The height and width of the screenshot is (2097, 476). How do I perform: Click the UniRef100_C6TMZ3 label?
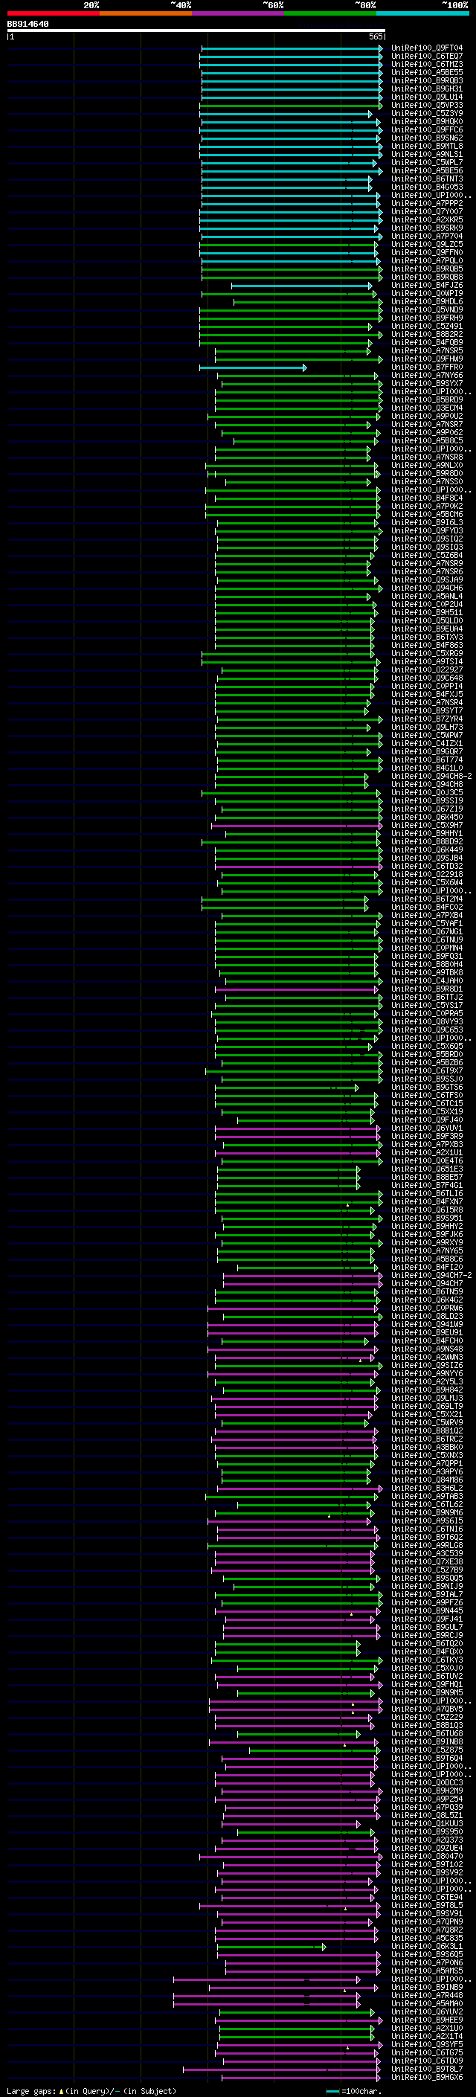(x=427, y=64)
